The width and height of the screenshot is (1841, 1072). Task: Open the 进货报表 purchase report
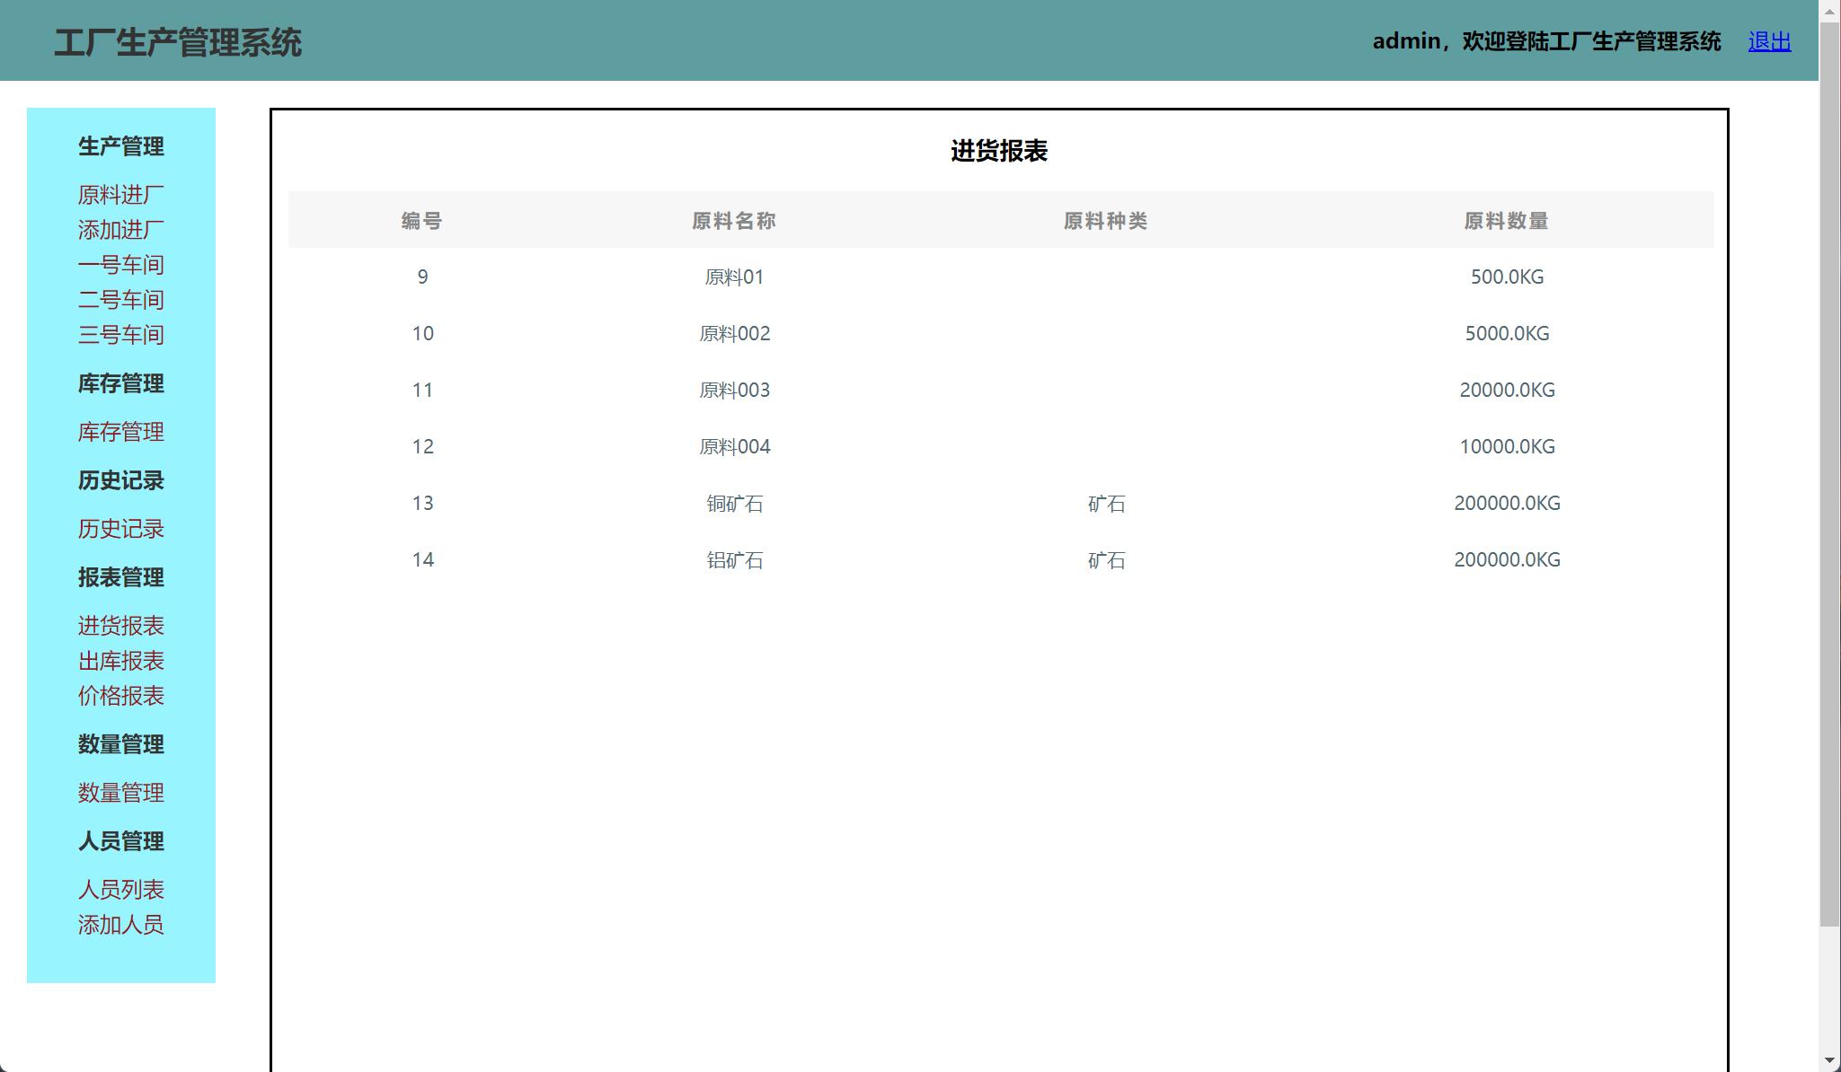point(123,625)
